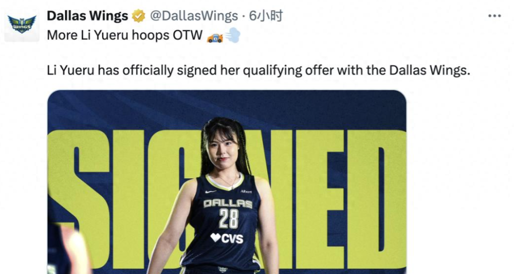Click the jersey number 28
Image resolution: width=514 pixels, height=274 pixels.
pos(229,219)
